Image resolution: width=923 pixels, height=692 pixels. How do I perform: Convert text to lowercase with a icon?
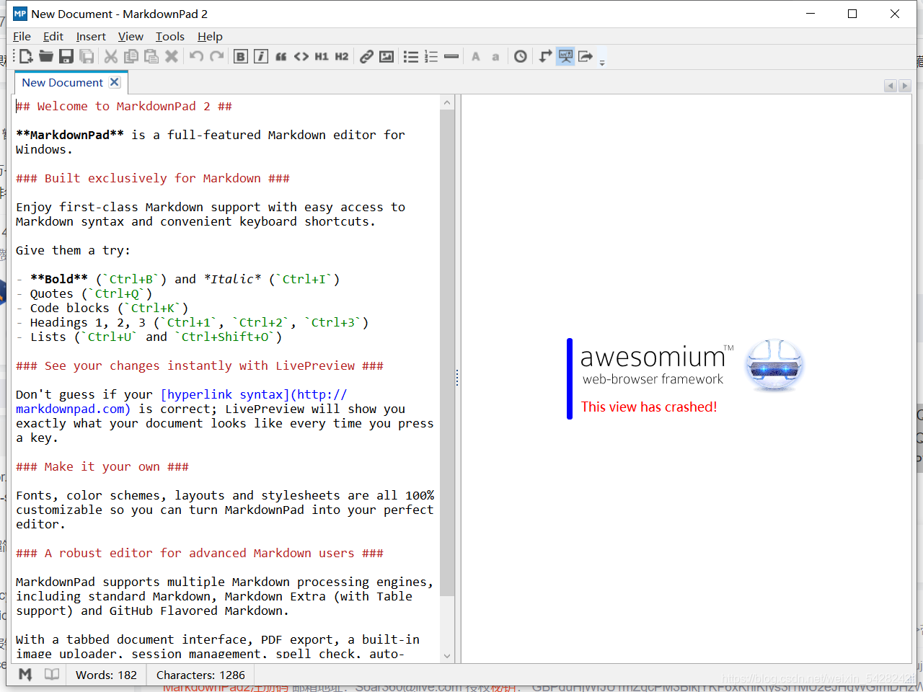point(495,56)
